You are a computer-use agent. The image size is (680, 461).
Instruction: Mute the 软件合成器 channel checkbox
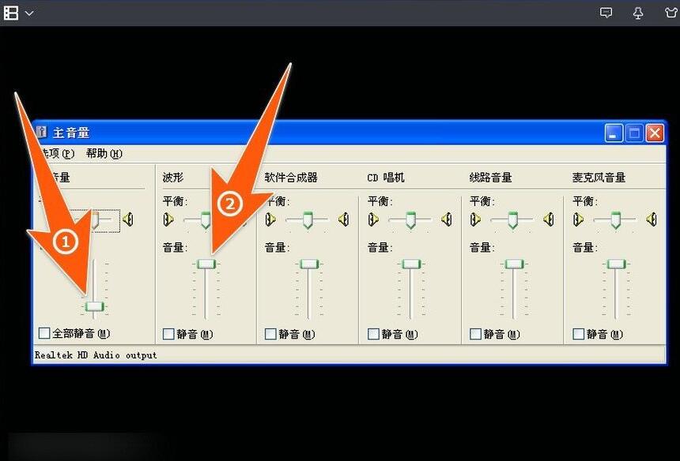[x=270, y=334]
